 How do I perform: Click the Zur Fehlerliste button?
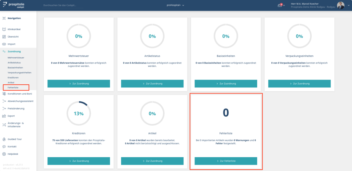click(x=226, y=161)
